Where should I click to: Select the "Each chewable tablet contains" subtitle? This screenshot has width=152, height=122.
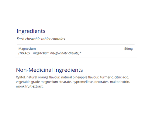click(x=41, y=39)
